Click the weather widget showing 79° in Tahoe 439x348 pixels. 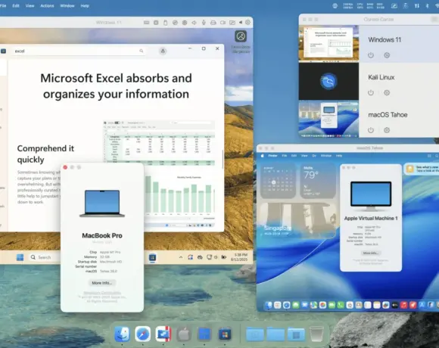(x=318, y=181)
